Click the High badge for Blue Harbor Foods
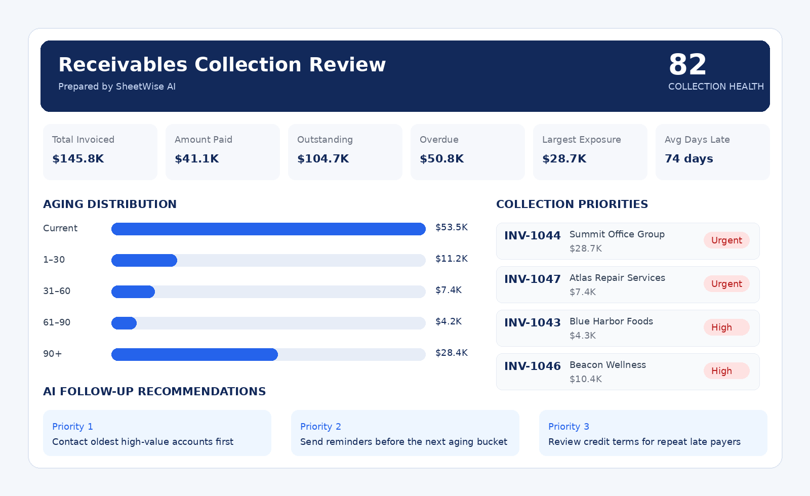810x496 pixels. coord(726,327)
